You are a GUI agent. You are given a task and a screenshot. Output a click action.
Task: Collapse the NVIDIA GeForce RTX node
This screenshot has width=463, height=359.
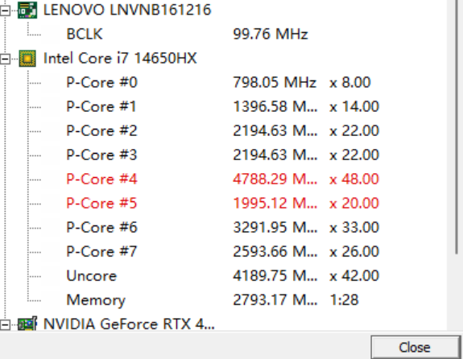pos(5,325)
